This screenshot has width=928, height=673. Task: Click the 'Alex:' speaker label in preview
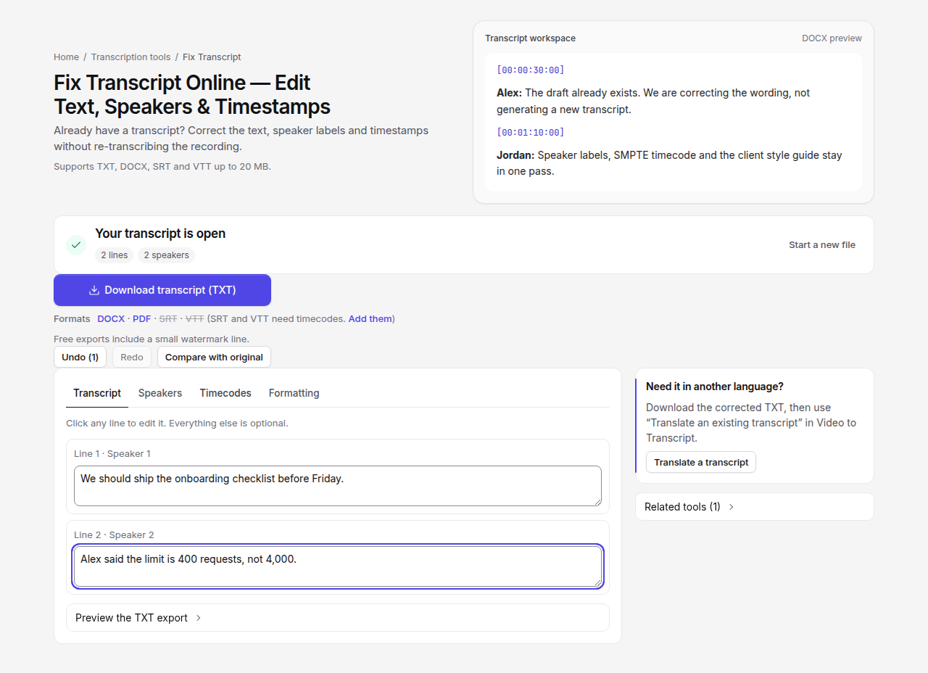(x=510, y=93)
